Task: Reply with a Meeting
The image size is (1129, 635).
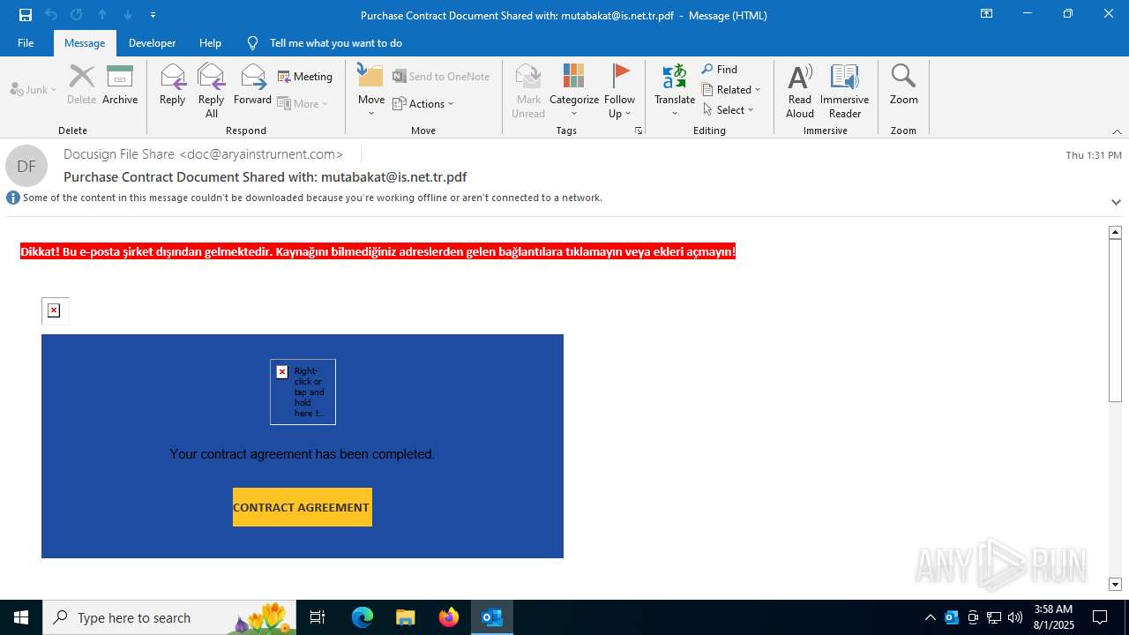Action: click(x=305, y=77)
